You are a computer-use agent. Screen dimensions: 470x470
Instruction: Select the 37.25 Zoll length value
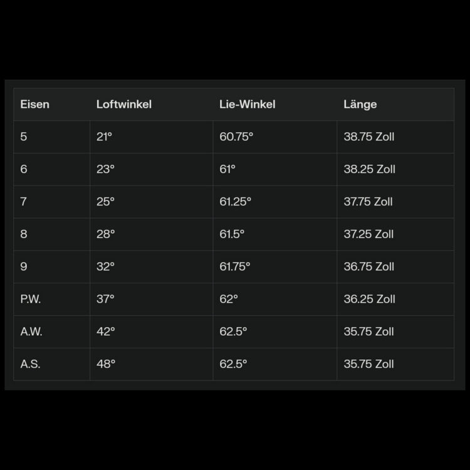368,234
